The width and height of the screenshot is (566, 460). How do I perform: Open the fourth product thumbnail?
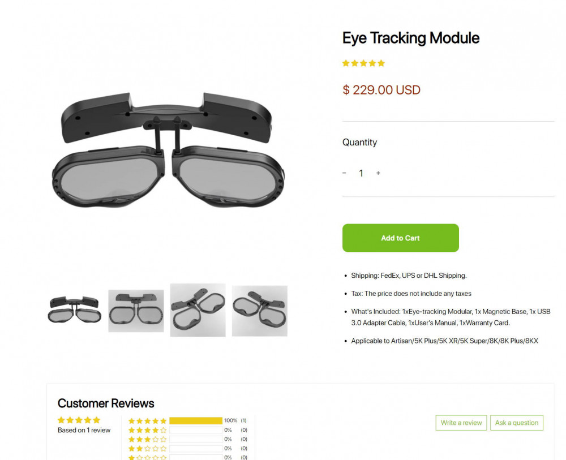click(259, 309)
